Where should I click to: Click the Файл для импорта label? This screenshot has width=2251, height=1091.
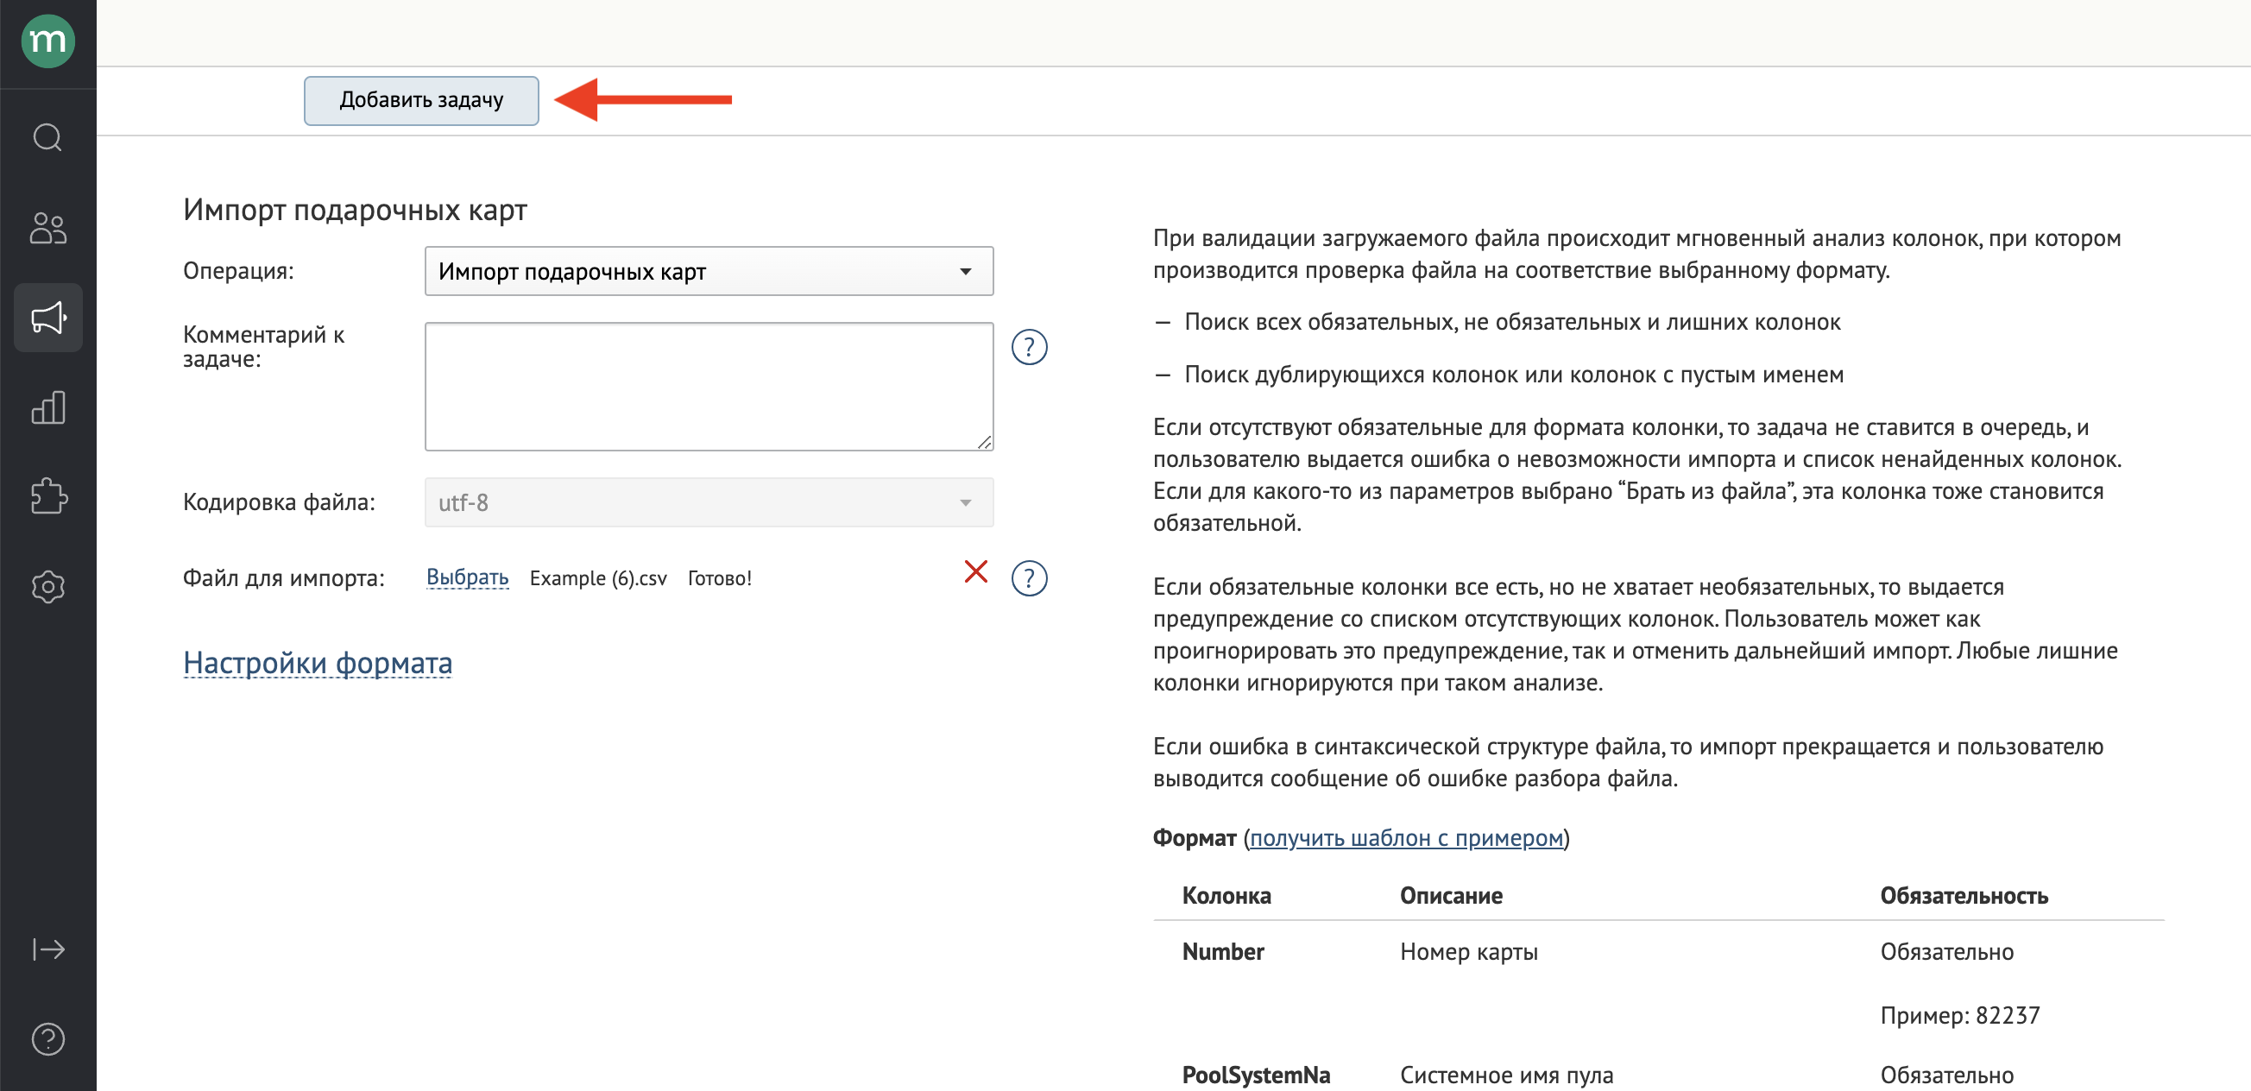(x=283, y=577)
